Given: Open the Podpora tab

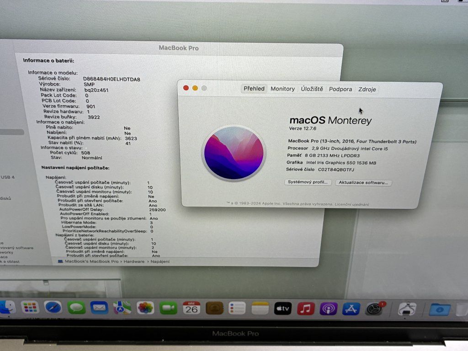Looking at the screenshot, I should (x=340, y=89).
